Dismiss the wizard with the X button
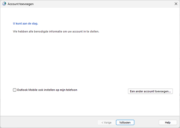 click(176, 4)
